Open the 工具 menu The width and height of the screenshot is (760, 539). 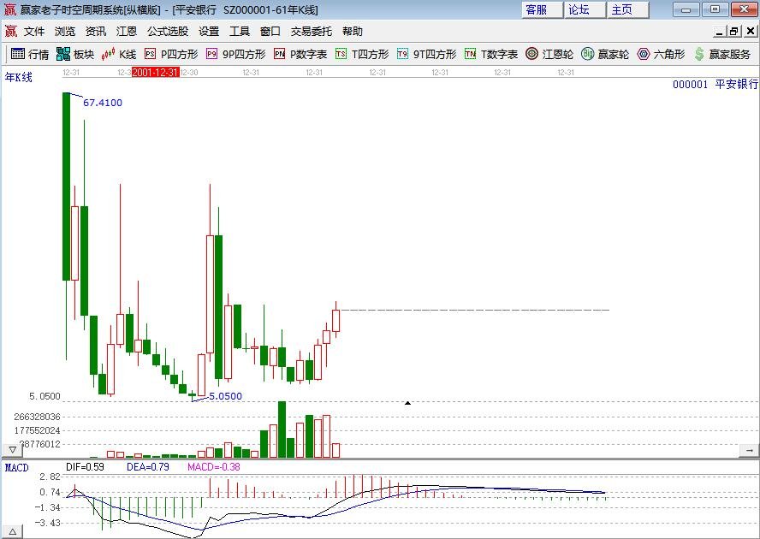[240, 32]
